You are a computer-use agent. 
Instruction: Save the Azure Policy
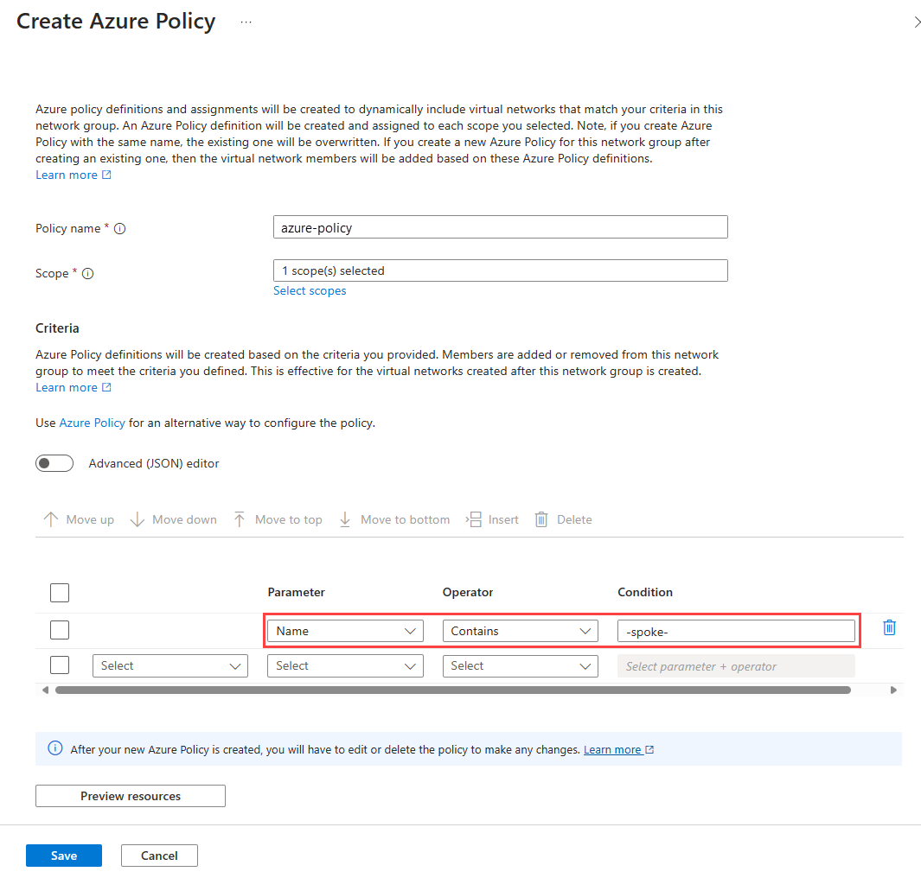(x=63, y=855)
